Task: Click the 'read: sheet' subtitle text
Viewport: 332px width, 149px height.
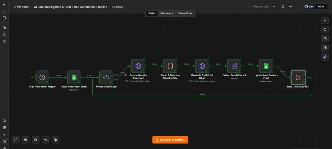Action: [x=74, y=90]
